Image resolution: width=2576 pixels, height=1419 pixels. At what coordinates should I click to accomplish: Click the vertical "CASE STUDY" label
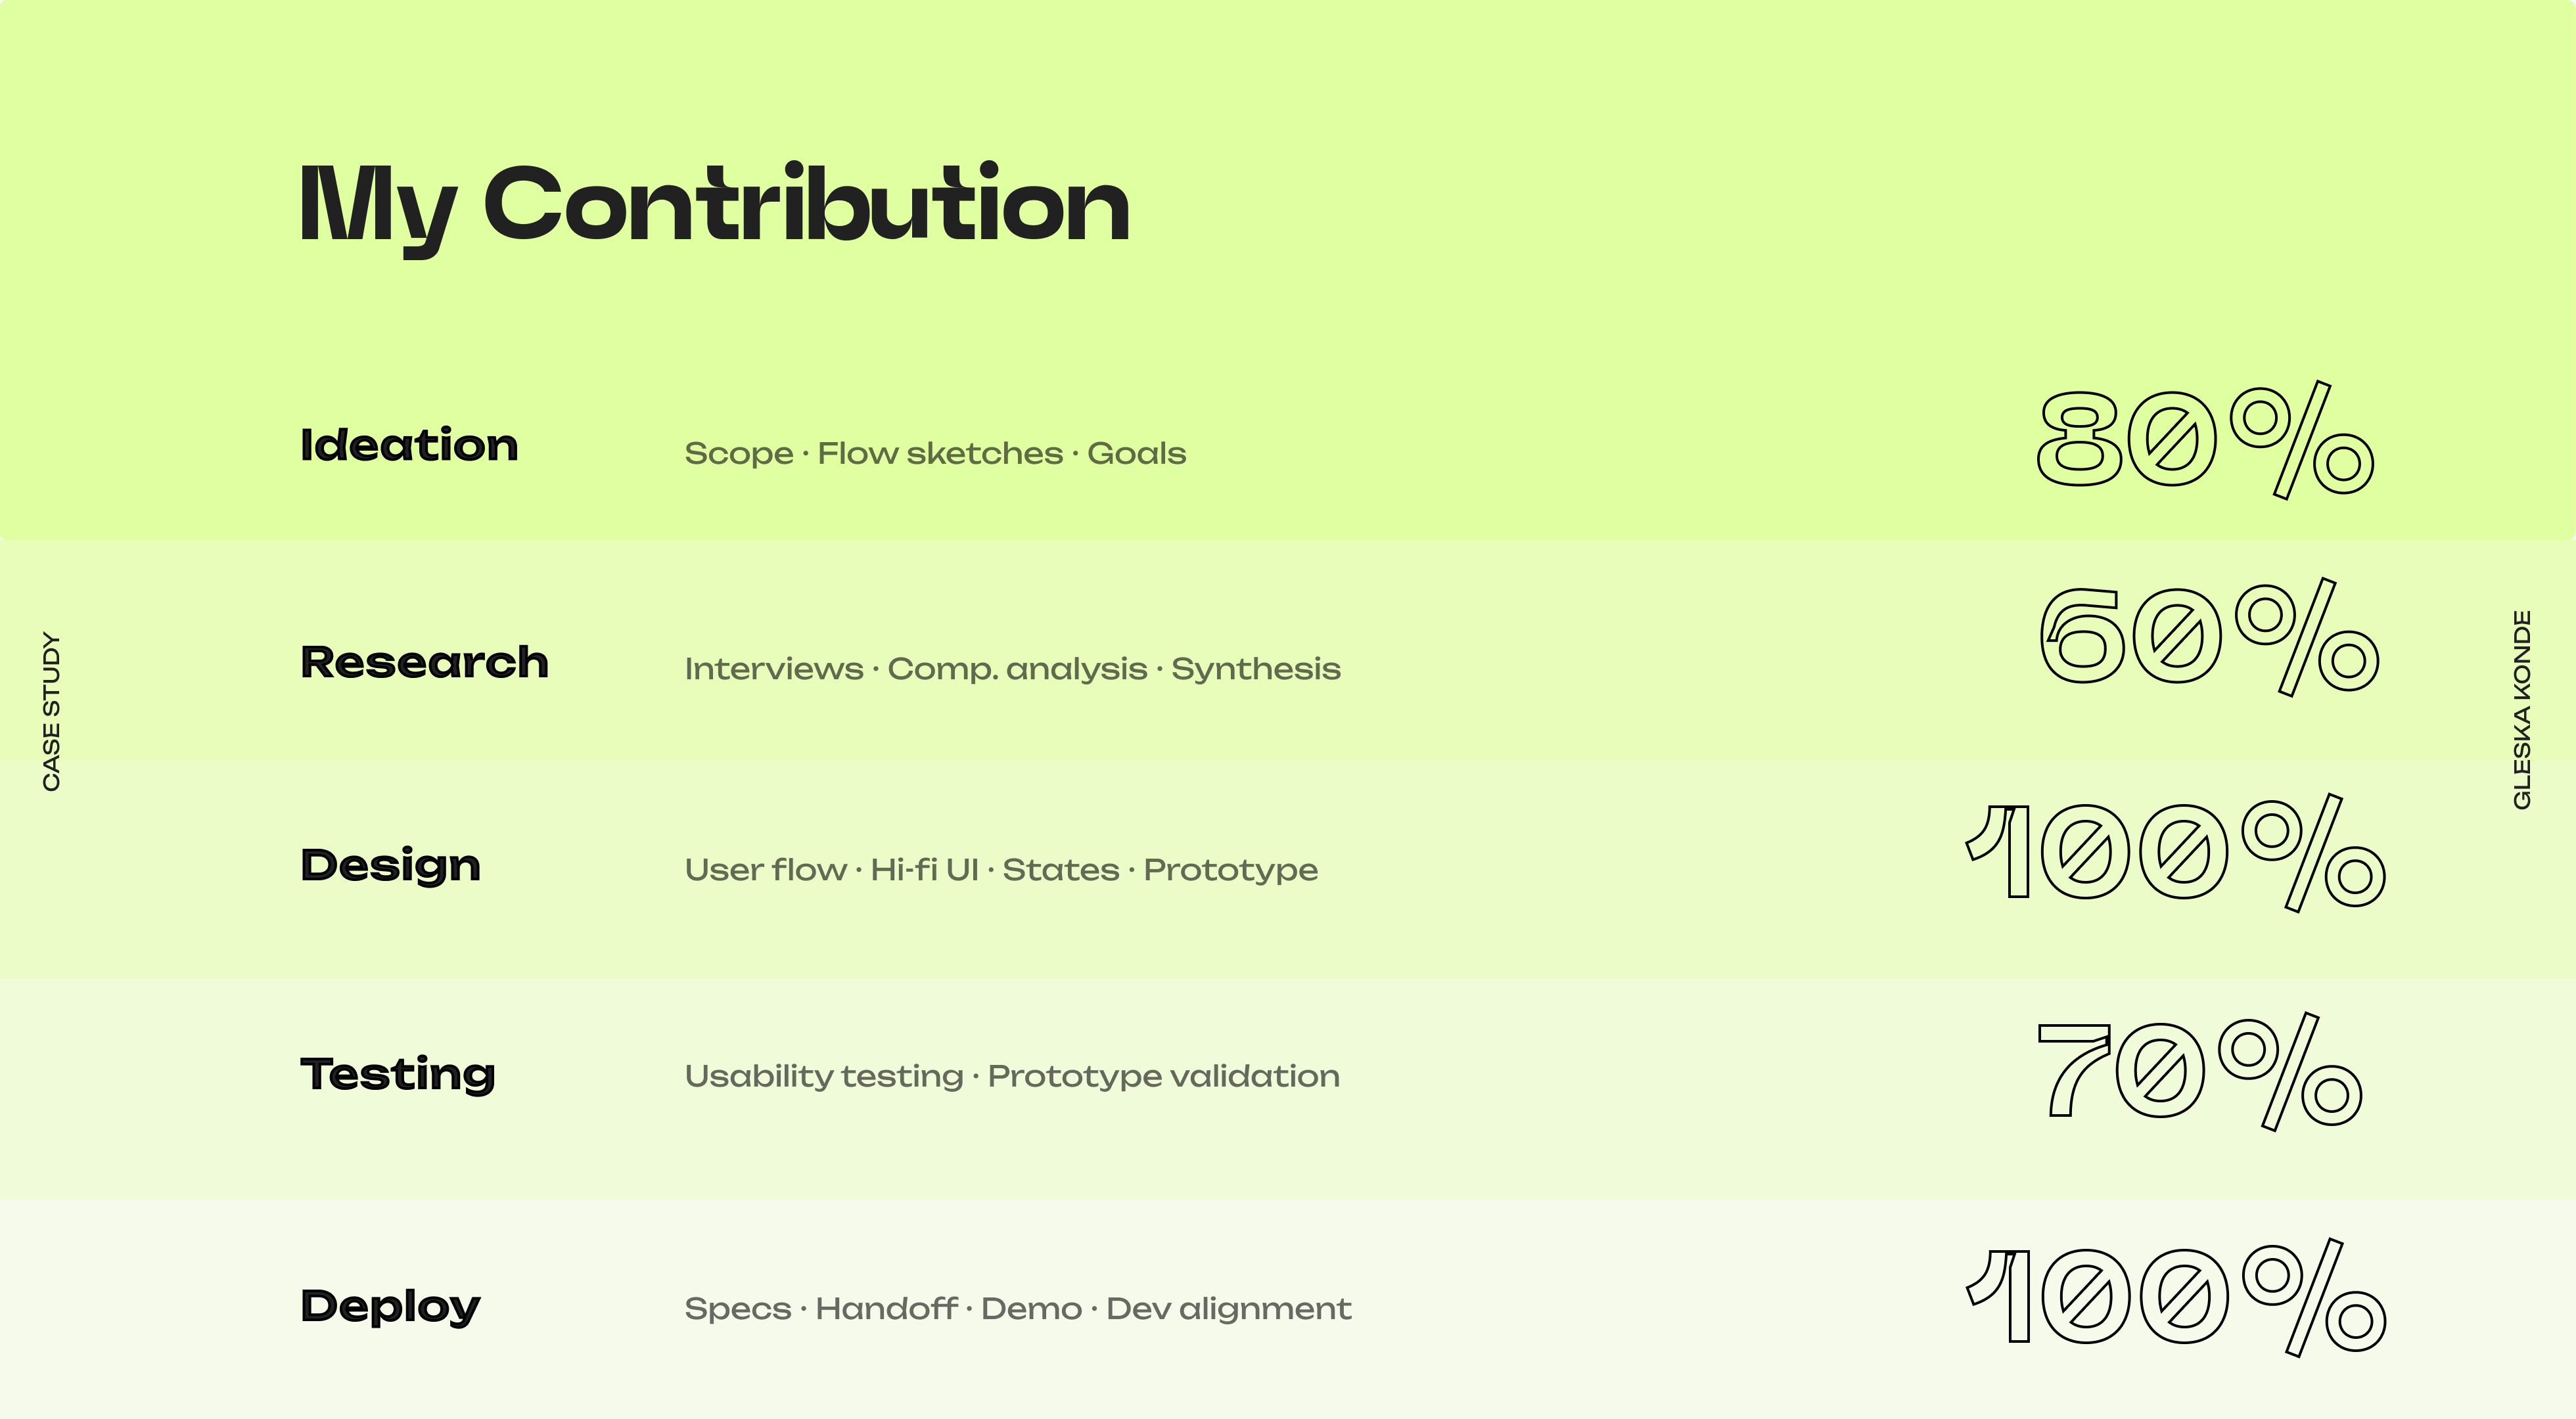click(52, 711)
